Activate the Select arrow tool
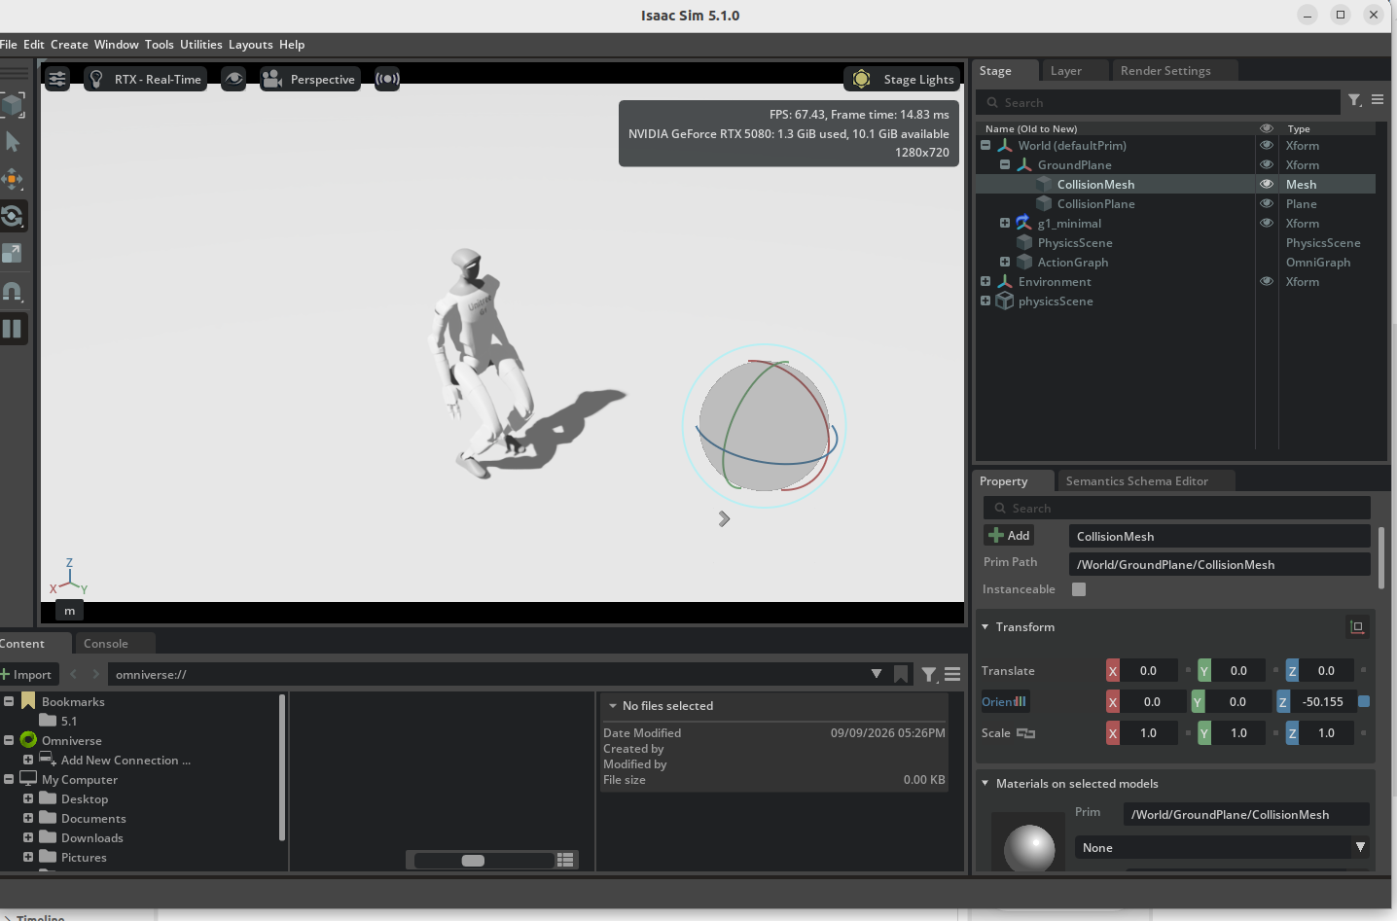1397x921 pixels. click(13, 142)
